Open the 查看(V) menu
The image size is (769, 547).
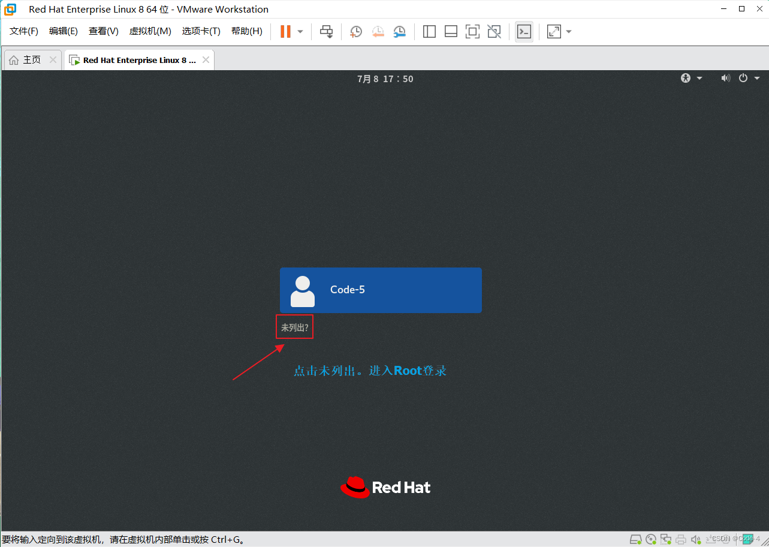point(104,31)
